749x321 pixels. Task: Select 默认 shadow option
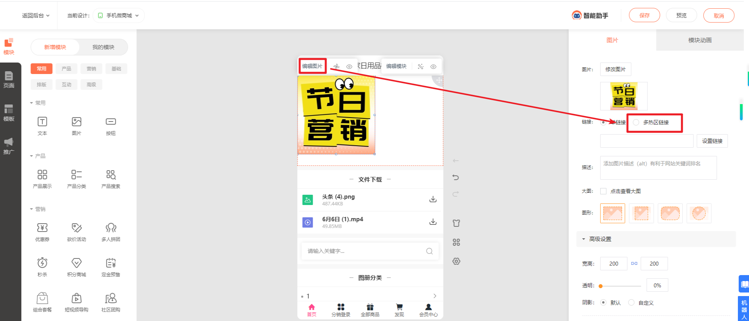(x=603, y=302)
